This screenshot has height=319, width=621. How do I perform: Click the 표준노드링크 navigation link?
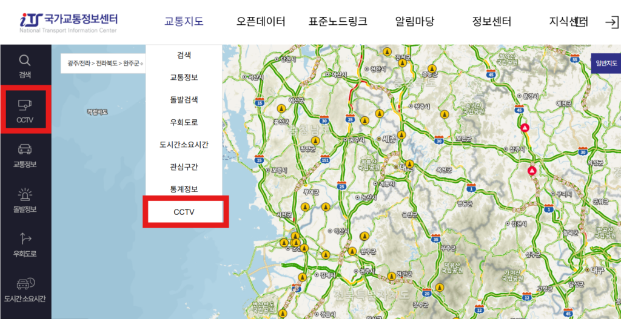[x=338, y=22]
